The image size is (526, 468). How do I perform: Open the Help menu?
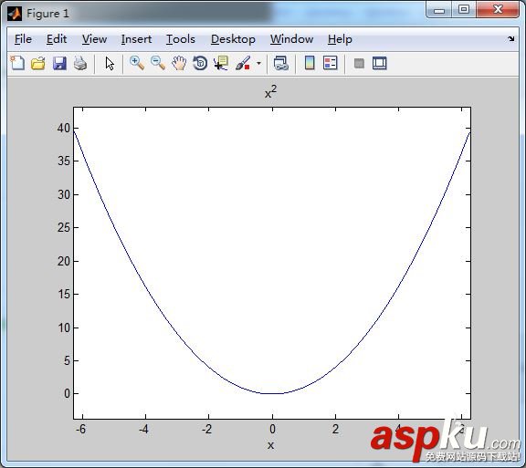click(340, 39)
